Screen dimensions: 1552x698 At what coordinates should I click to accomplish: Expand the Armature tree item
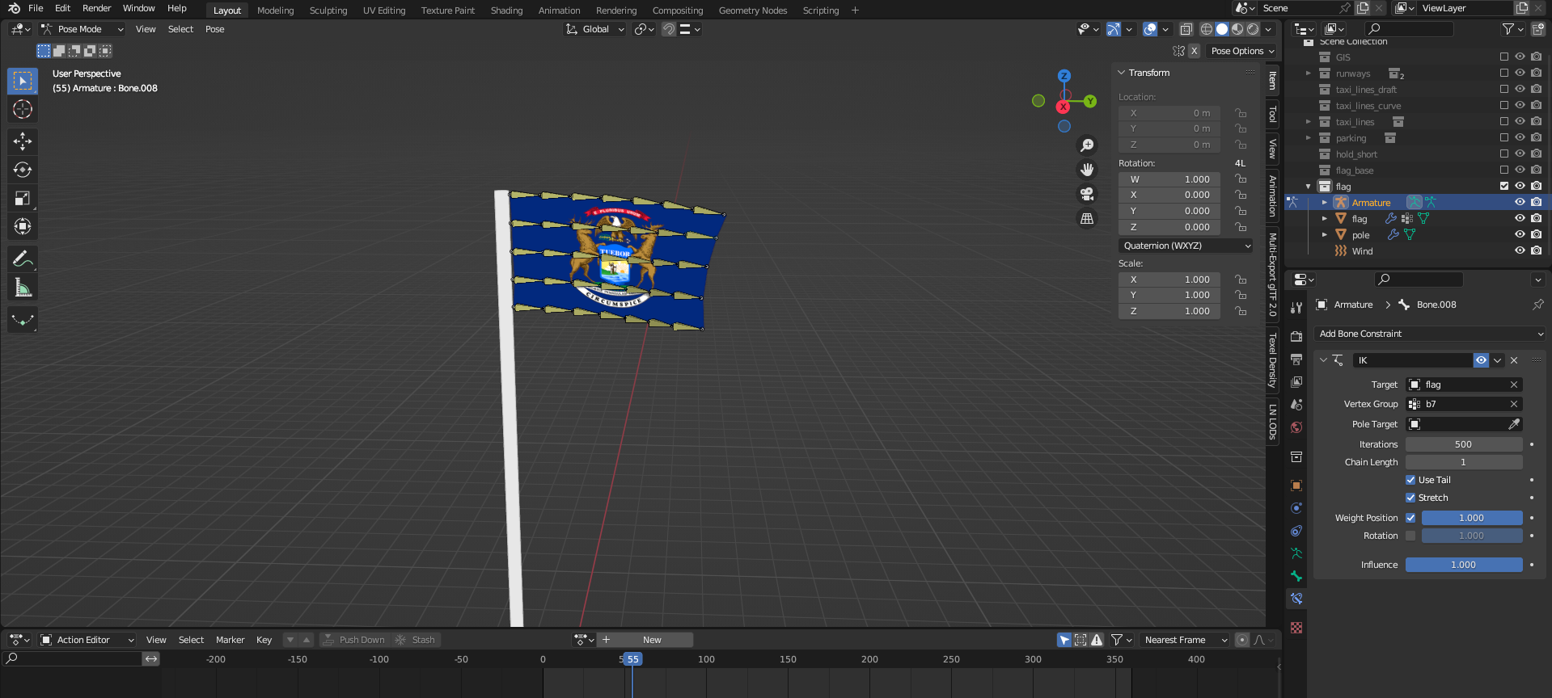(1324, 203)
